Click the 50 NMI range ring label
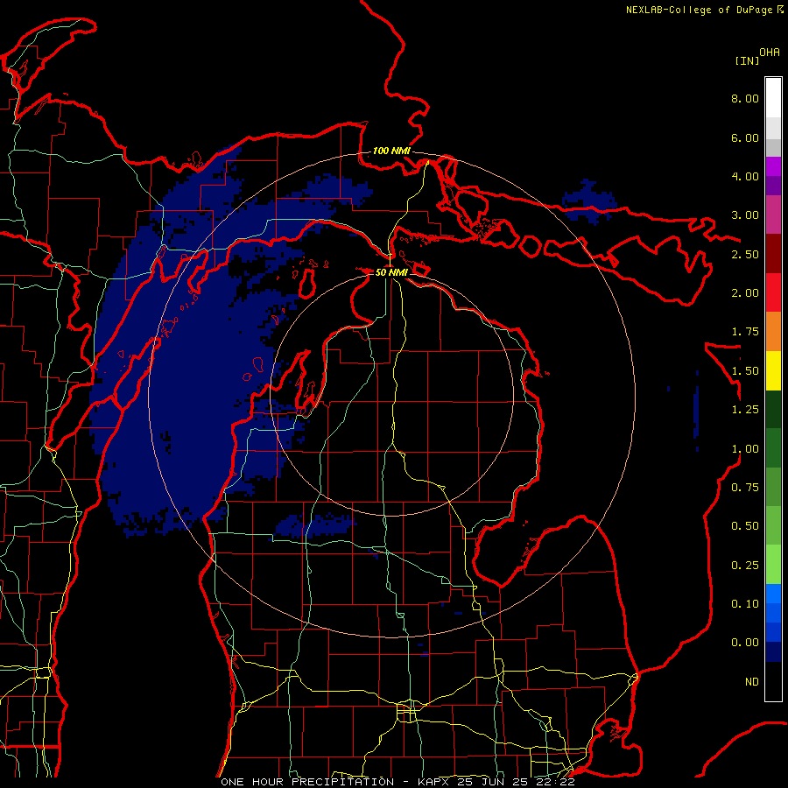Image resolution: width=788 pixels, height=788 pixels. pos(391,272)
